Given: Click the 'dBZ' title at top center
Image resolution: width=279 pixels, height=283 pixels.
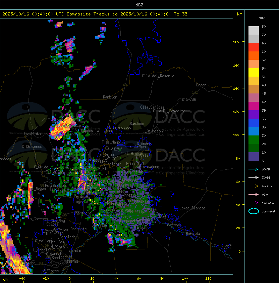Looking at the screenshot, I should click(139, 5).
